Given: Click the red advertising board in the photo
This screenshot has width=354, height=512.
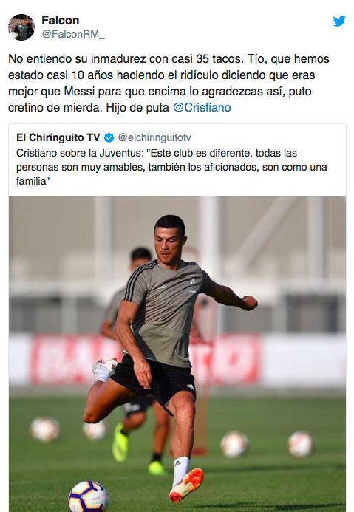Looking at the screenshot, I should point(146,359).
